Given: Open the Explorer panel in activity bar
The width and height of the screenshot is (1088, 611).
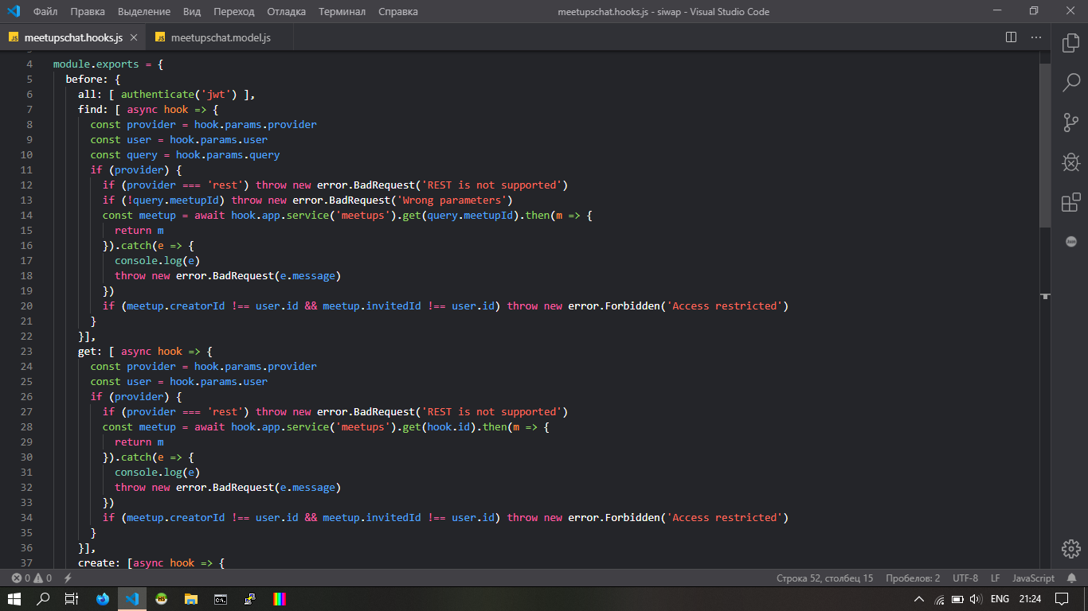Looking at the screenshot, I should 1071,42.
